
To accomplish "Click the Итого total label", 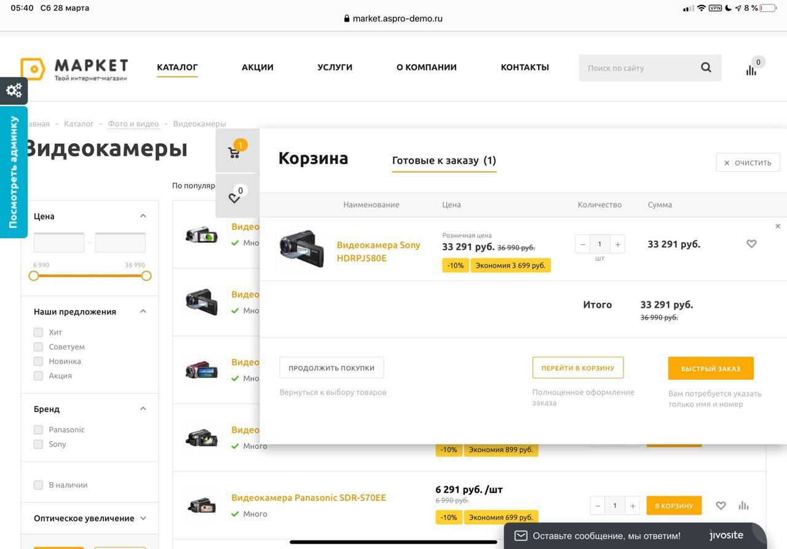I will tap(598, 305).
